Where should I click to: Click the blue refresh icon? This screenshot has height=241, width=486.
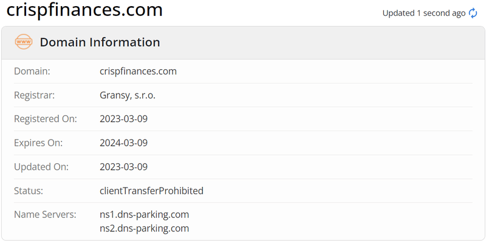point(473,13)
